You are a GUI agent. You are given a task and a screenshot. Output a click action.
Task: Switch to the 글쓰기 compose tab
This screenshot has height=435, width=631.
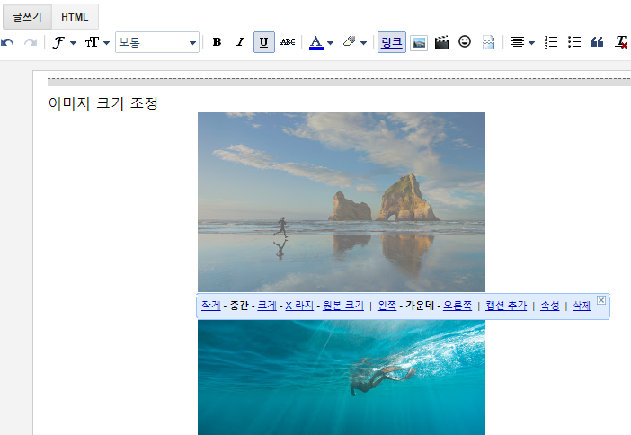tap(27, 17)
